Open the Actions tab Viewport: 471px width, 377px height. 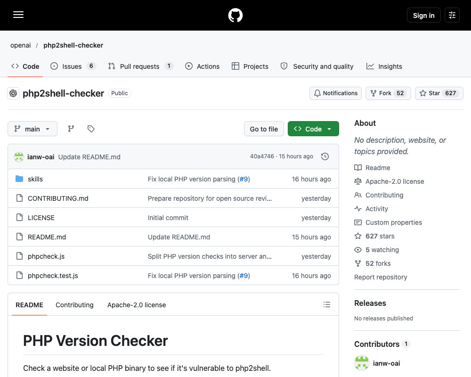(x=203, y=66)
